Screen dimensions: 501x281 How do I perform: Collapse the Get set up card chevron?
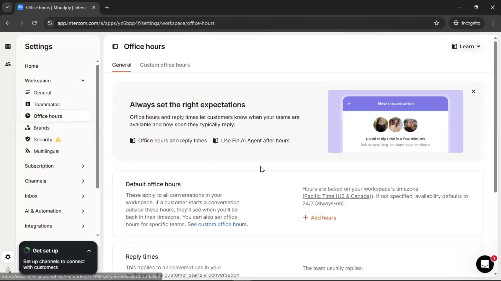pyautogui.click(x=89, y=251)
